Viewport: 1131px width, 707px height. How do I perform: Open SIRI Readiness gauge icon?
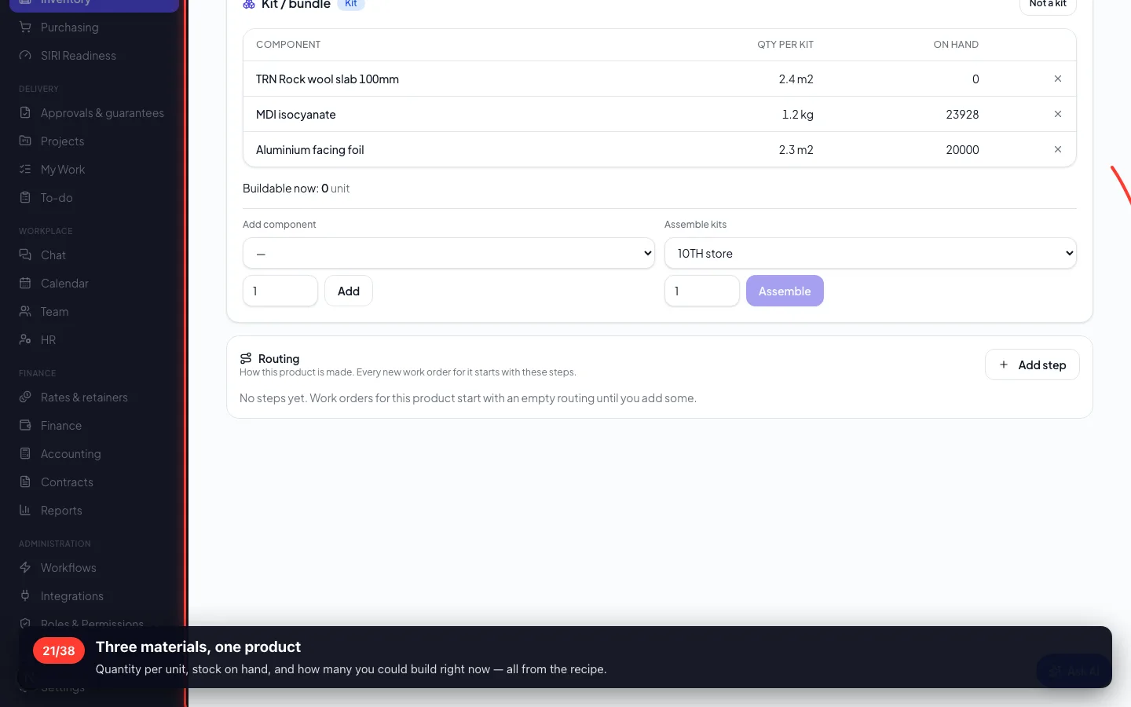tap(25, 56)
